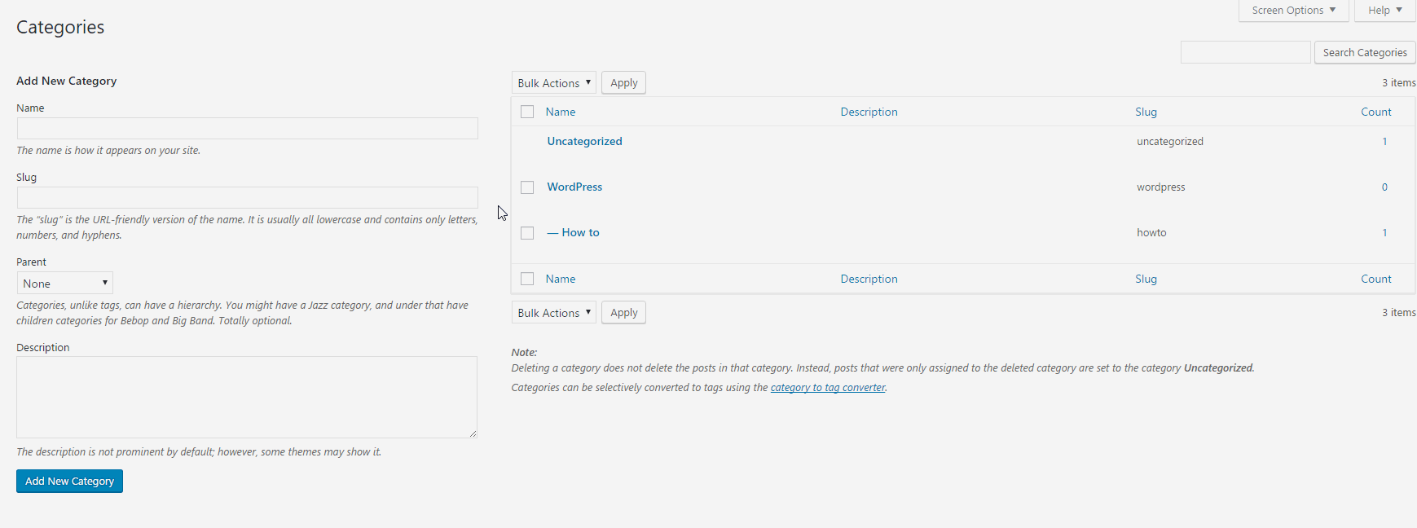Image resolution: width=1417 pixels, height=528 pixels.
Task: Select the How to category checkbox
Action: 527,233
